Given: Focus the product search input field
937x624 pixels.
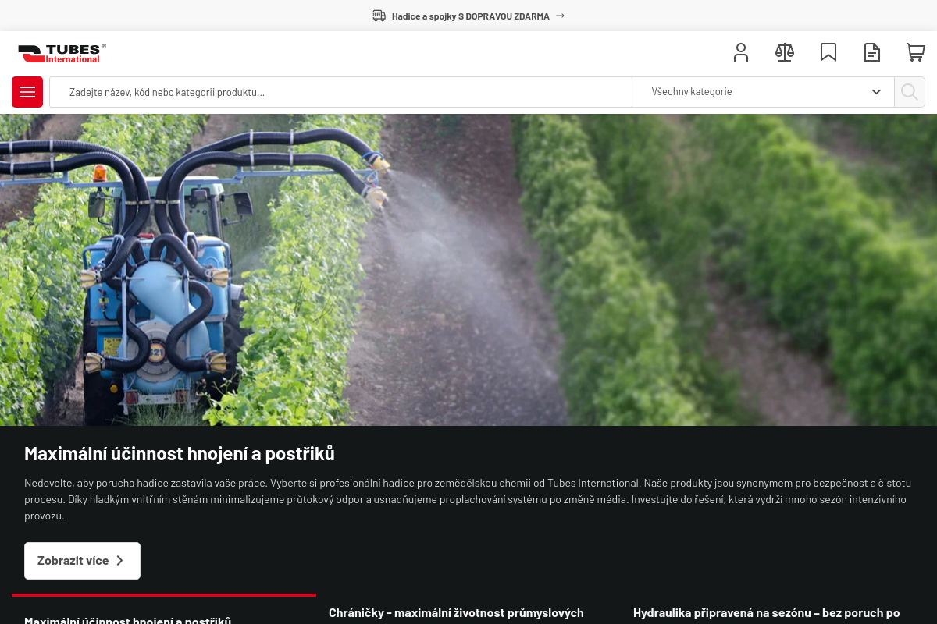Looking at the screenshot, I should 340,92.
